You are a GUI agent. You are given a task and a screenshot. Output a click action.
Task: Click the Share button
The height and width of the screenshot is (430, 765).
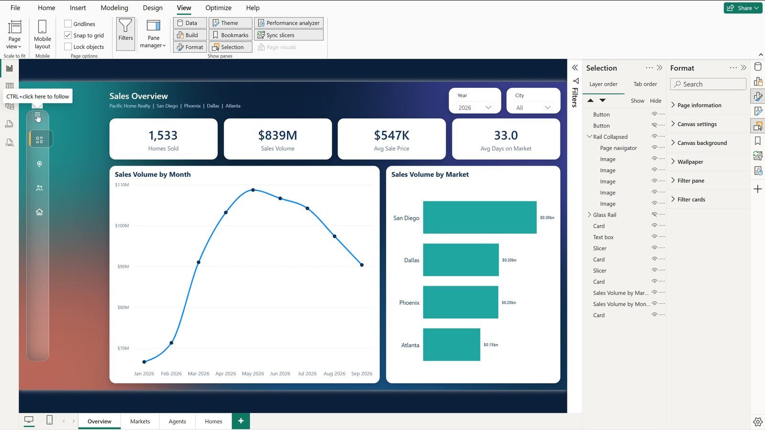(743, 8)
